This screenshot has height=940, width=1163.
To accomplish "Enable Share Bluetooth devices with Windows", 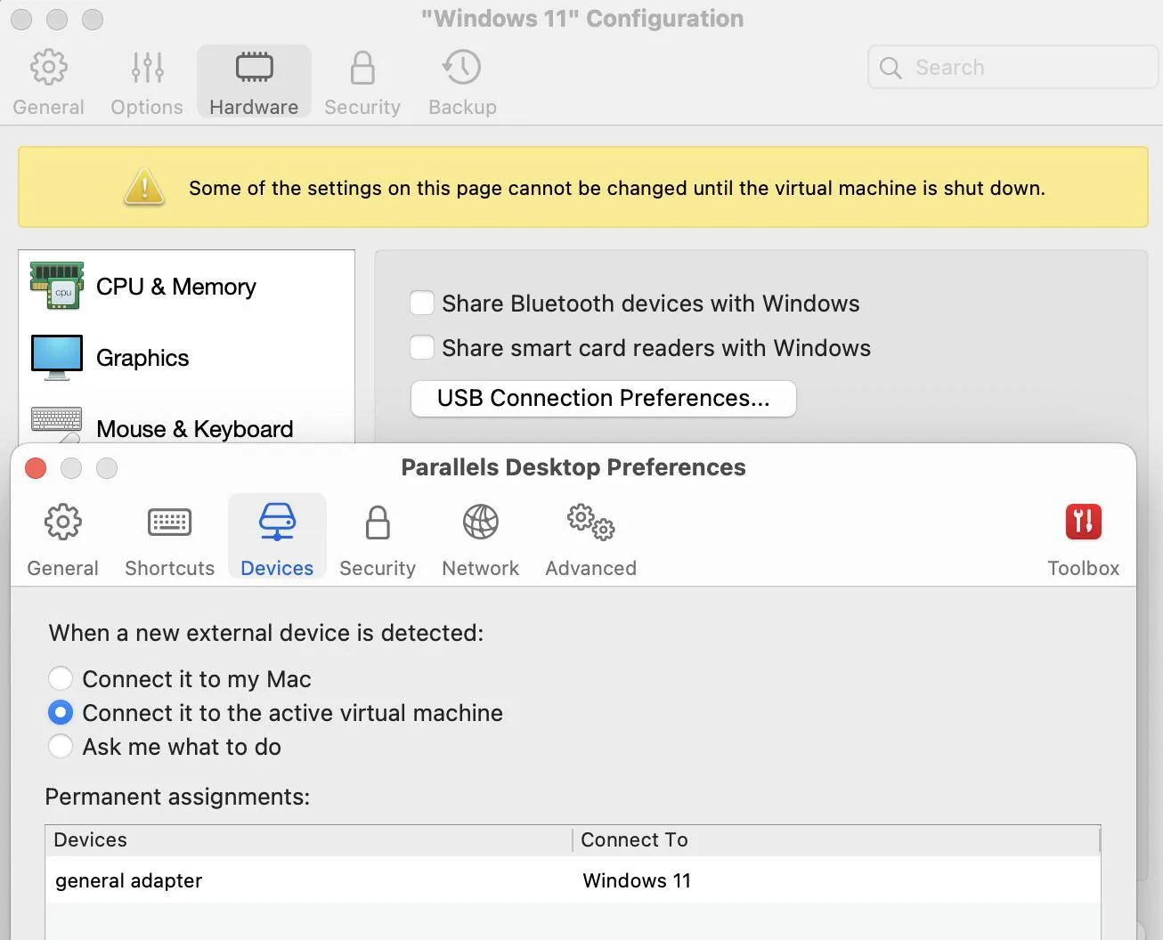I will click(x=422, y=304).
